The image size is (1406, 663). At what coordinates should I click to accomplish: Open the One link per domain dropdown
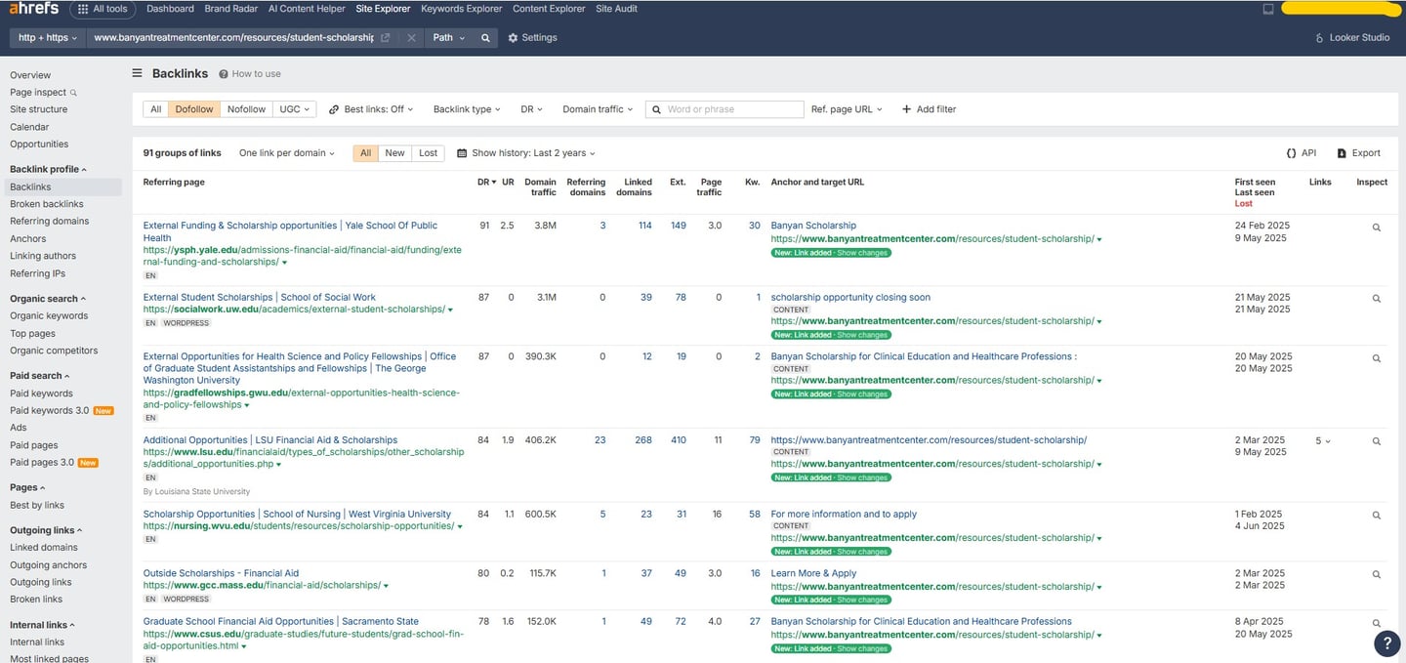(x=287, y=153)
